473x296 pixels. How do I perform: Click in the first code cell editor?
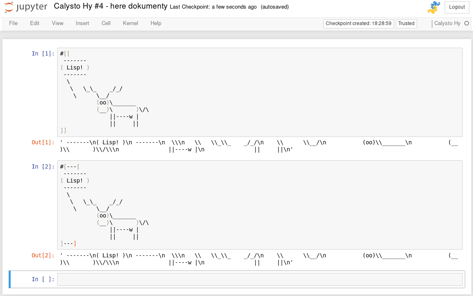tap(260, 92)
